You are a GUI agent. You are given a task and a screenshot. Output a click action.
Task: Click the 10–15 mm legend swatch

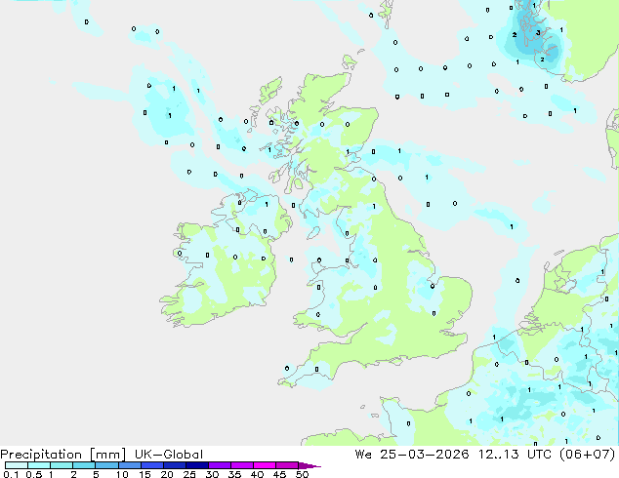point(129,465)
